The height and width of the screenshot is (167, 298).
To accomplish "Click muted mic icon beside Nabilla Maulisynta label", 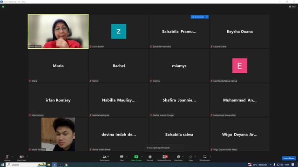I will (91, 115).
